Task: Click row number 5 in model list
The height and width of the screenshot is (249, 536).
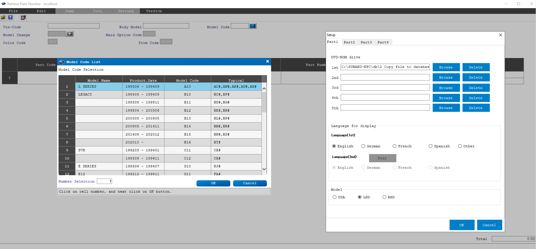Action: tap(67, 118)
